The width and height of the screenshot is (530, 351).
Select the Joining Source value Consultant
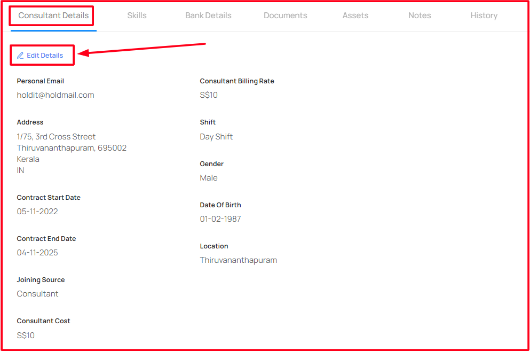pos(37,294)
